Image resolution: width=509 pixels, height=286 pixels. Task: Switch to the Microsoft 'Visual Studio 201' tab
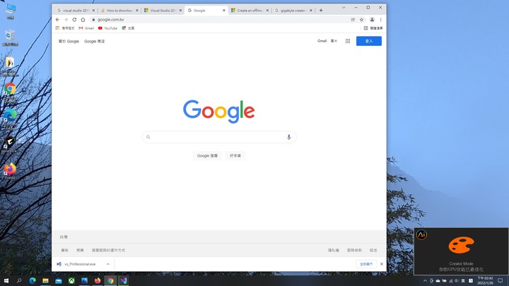163,11
